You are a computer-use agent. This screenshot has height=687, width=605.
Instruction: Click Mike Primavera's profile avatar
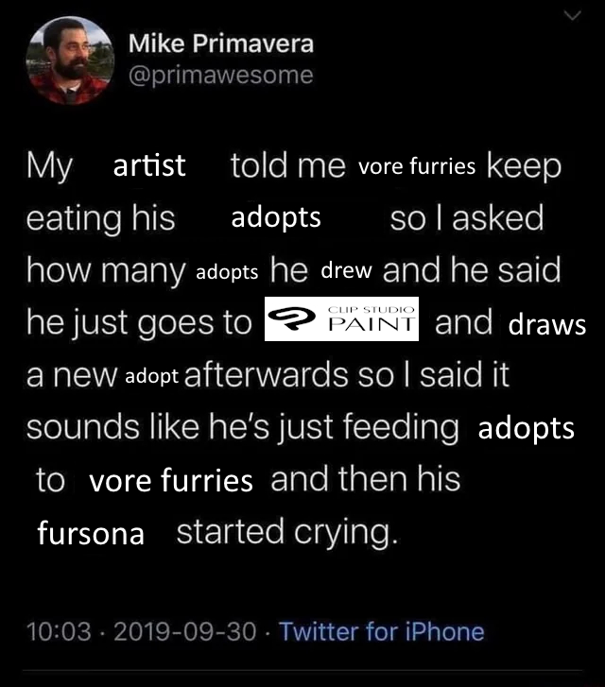coord(67,60)
